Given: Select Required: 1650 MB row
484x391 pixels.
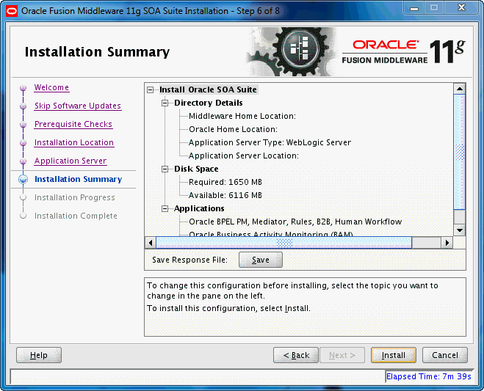Looking at the screenshot, I should click(x=225, y=182).
